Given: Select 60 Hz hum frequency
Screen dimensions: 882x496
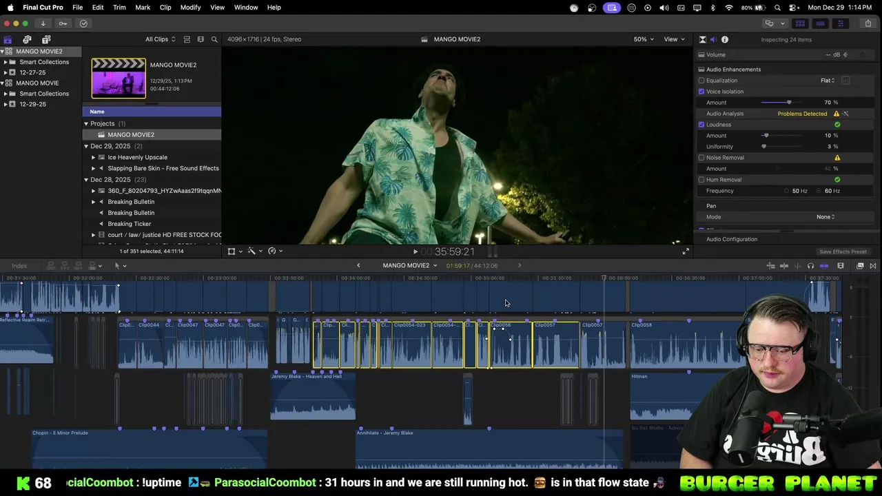Looking at the screenshot, I should 819,191.
